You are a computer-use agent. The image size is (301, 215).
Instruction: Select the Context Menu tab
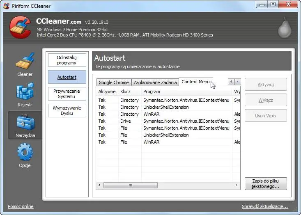click(195, 82)
